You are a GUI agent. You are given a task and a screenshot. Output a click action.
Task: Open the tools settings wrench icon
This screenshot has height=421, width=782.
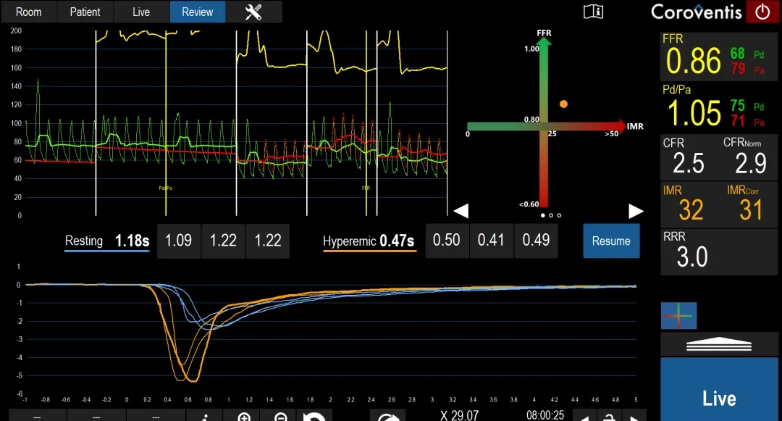(253, 12)
